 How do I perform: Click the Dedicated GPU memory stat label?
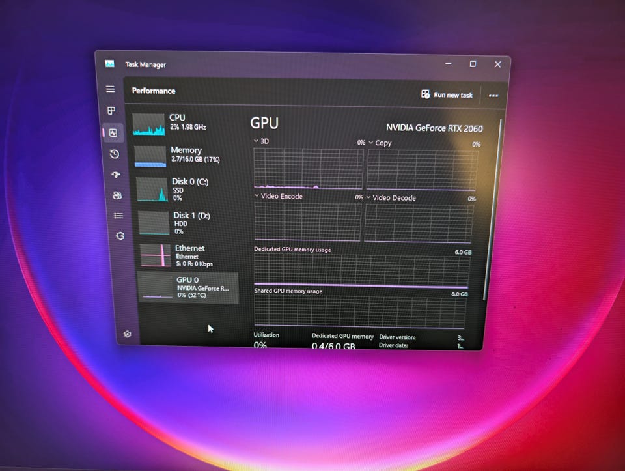pos(343,336)
